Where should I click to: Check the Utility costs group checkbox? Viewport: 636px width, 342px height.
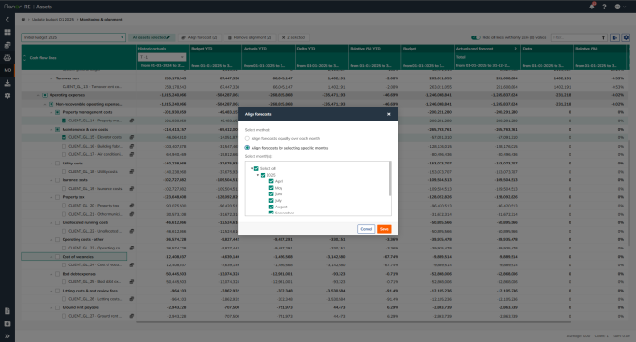pyautogui.click(x=58, y=164)
